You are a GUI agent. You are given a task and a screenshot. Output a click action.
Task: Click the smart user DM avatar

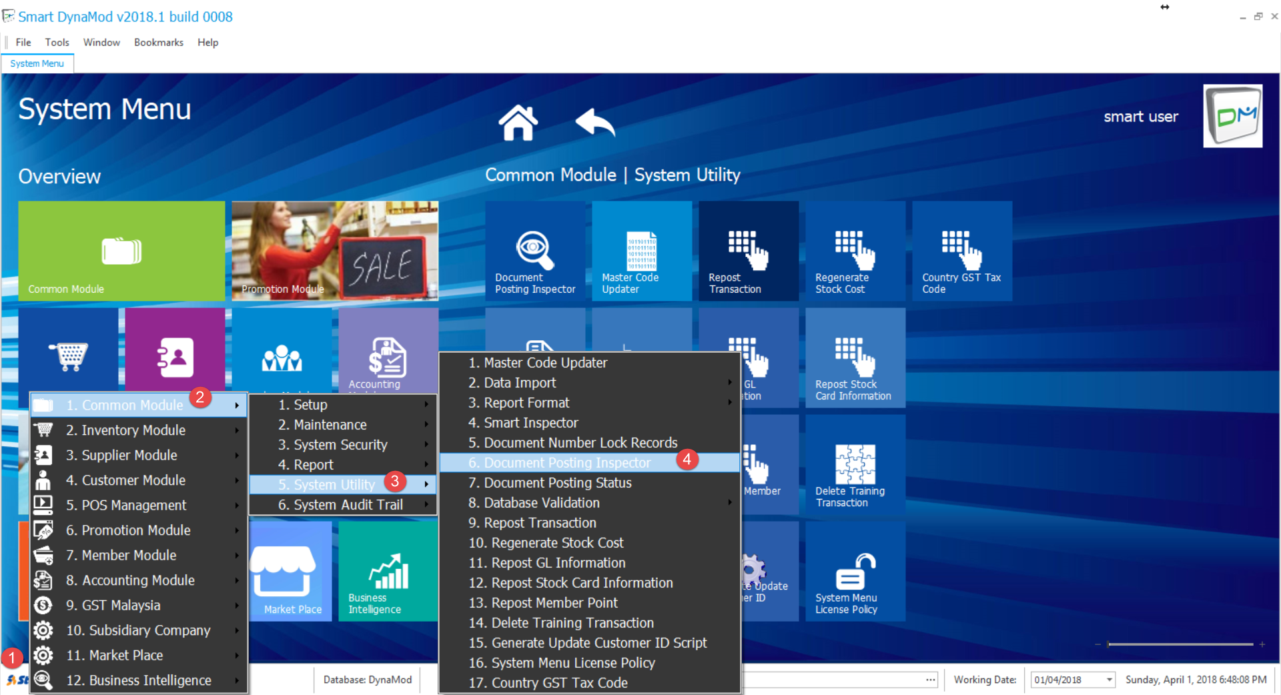(1232, 116)
